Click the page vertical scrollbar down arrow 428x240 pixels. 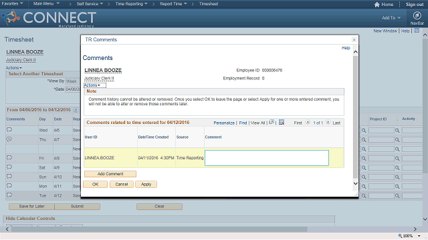pos(425,219)
